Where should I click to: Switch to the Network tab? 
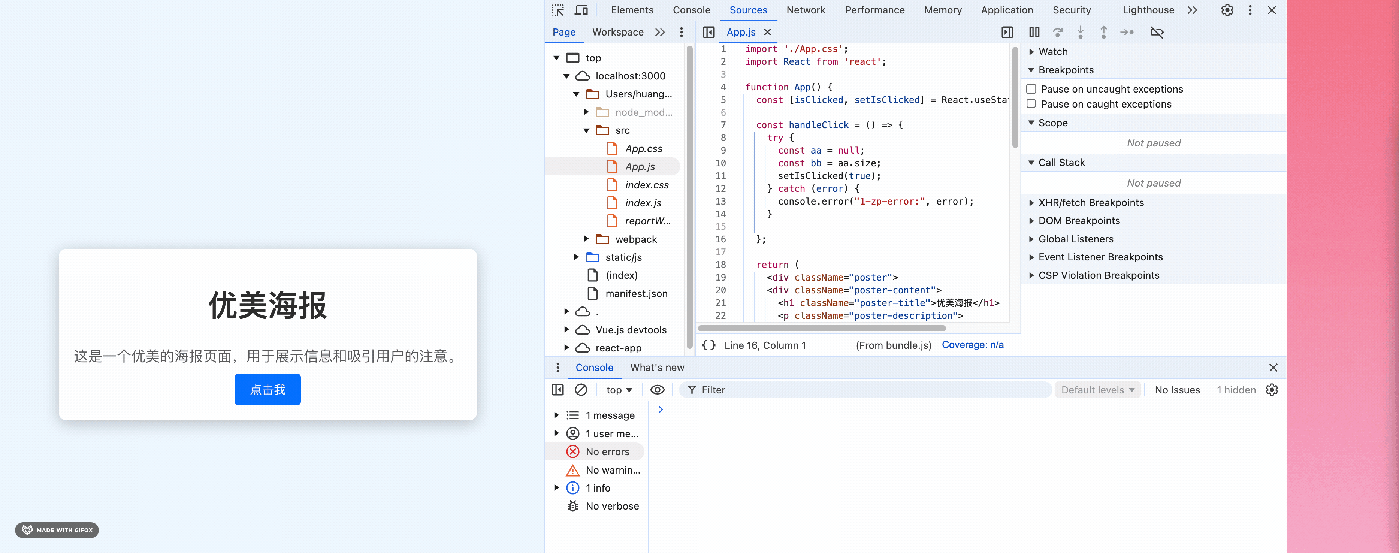[806, 10]
